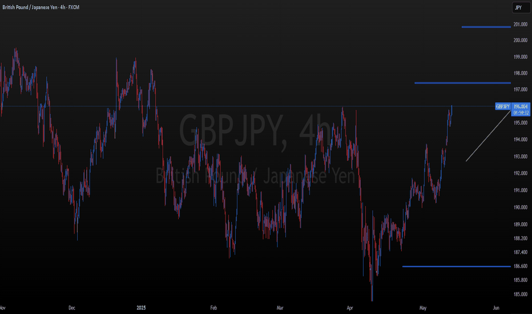Click the 193.000 price axis label

tap(521, 156)
